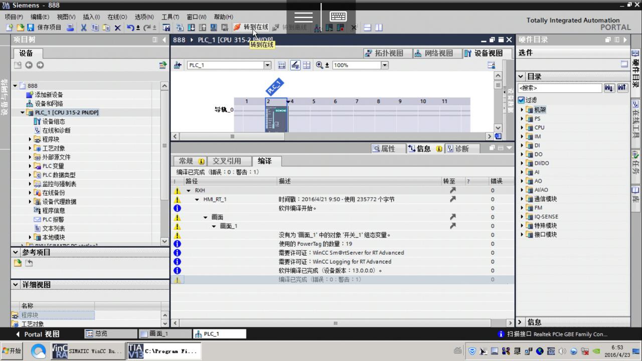Expand the 通信模块 catalog folder

point(522,199)
